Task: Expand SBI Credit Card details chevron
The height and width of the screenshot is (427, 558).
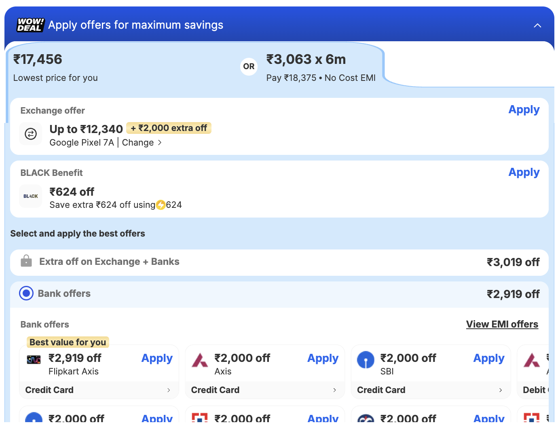Action: 501,390
